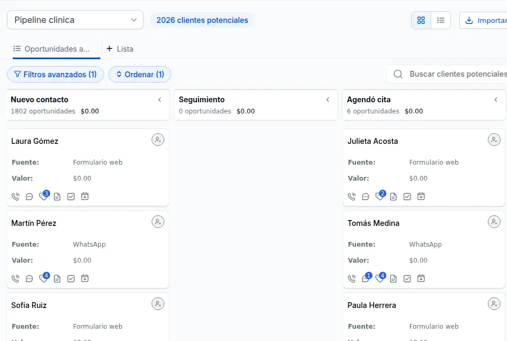Open Filtros avanzados (1)
This screenshot has width=507, height=341.
coord(56,75)
